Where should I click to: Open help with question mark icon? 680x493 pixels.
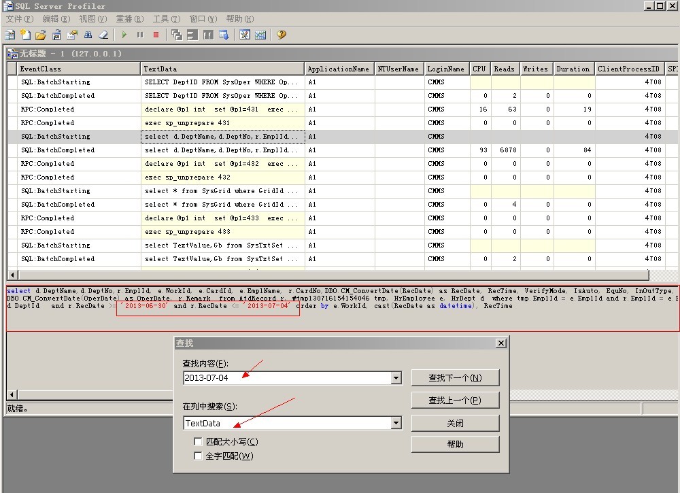pyautogui.click(x=281, y=35)
